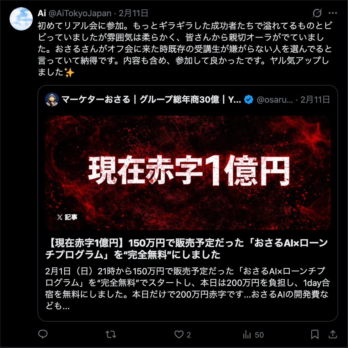Click the display name Ai

click(42, 13)
